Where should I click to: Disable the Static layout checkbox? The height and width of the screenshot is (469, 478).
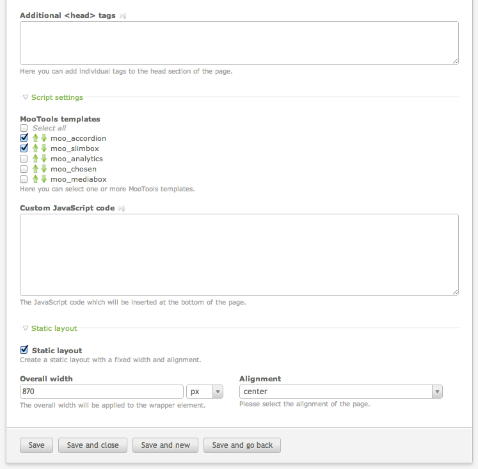tap(24, 349)
